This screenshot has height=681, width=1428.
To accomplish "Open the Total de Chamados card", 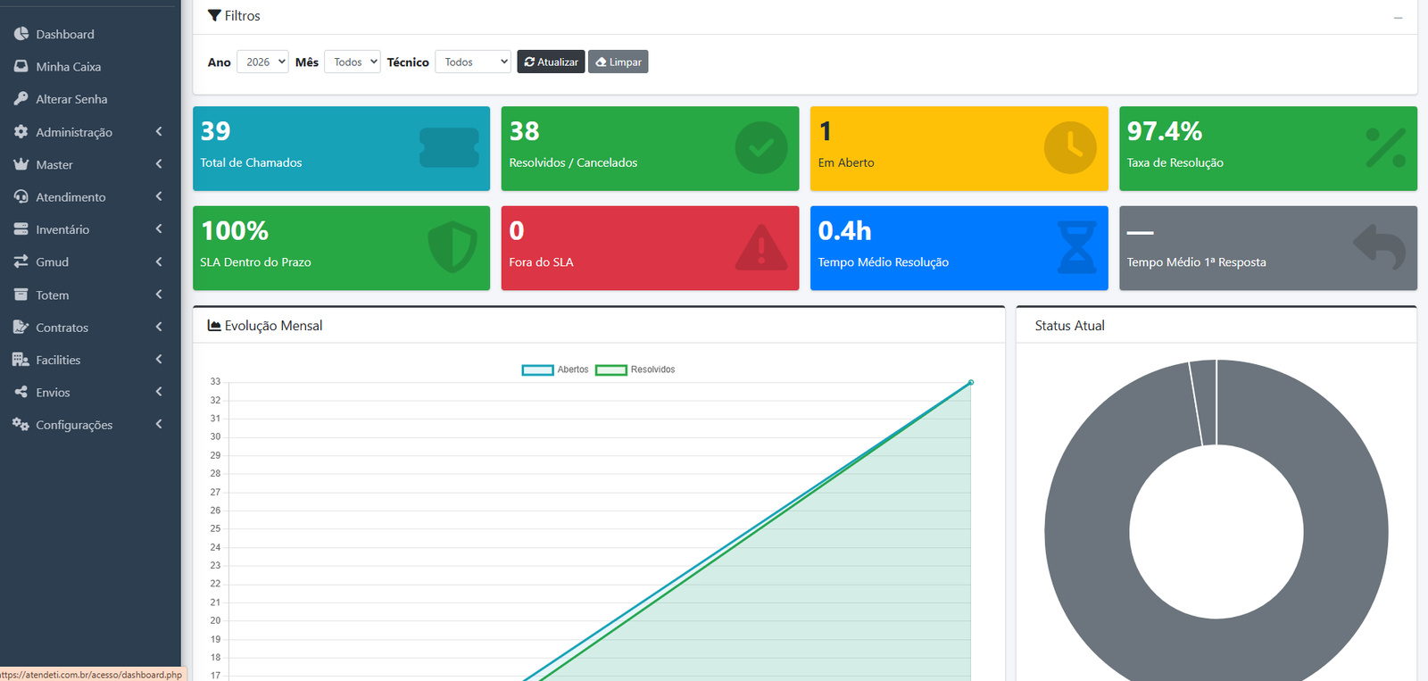I will tap(341, 148).
